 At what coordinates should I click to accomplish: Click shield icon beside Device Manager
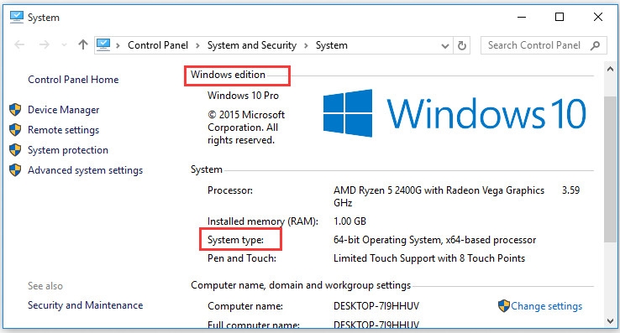[x=15, y=109]
